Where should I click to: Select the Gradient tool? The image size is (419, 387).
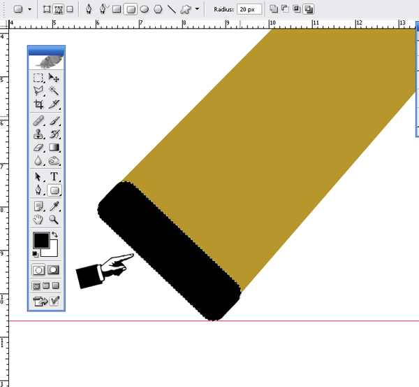(54, 147)
